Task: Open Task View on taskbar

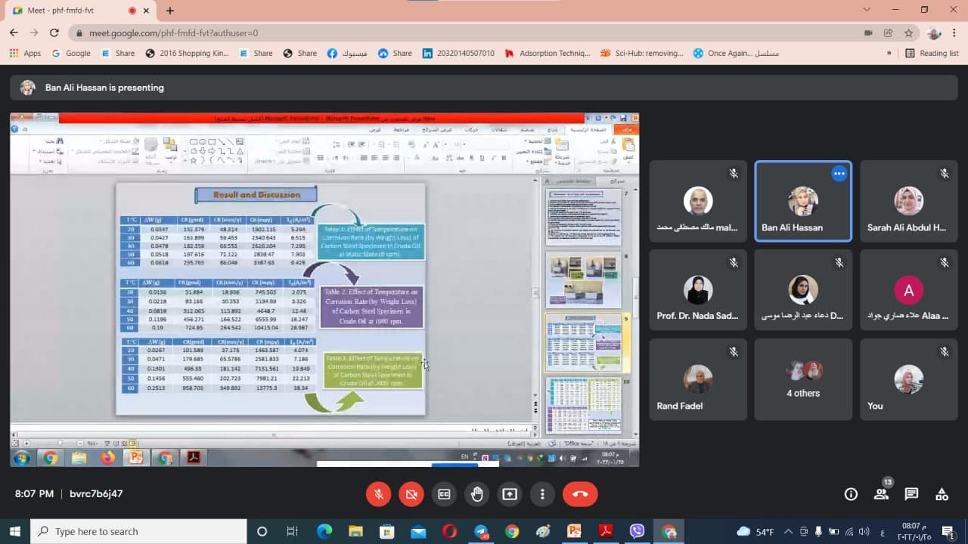Action: pyautogui.click(x=293, y=531)
